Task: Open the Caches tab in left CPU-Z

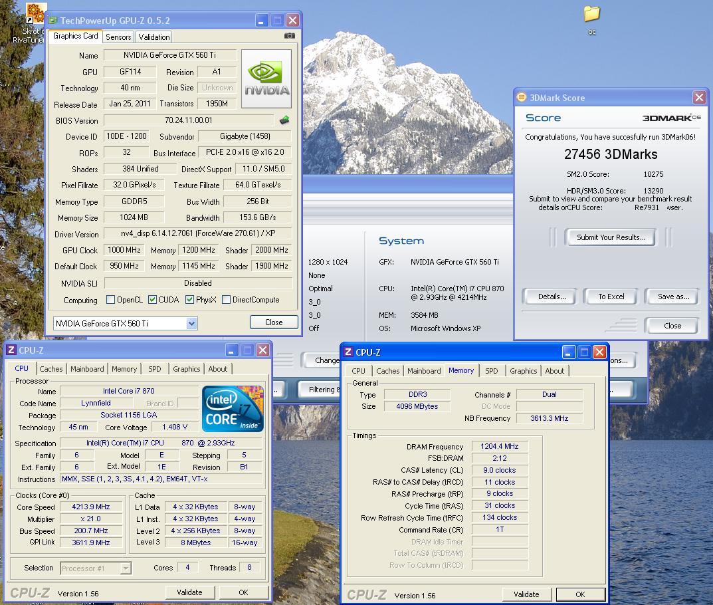Action: [51, 369]
